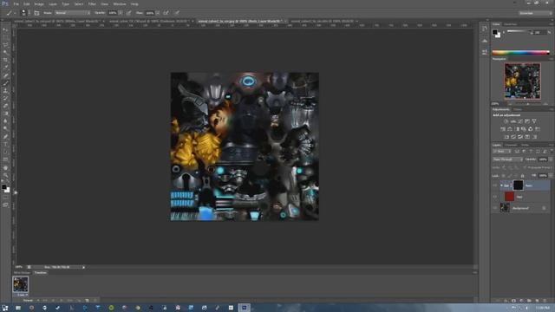
Task: Delete layer using the trash icon
Action: point(545,301)
